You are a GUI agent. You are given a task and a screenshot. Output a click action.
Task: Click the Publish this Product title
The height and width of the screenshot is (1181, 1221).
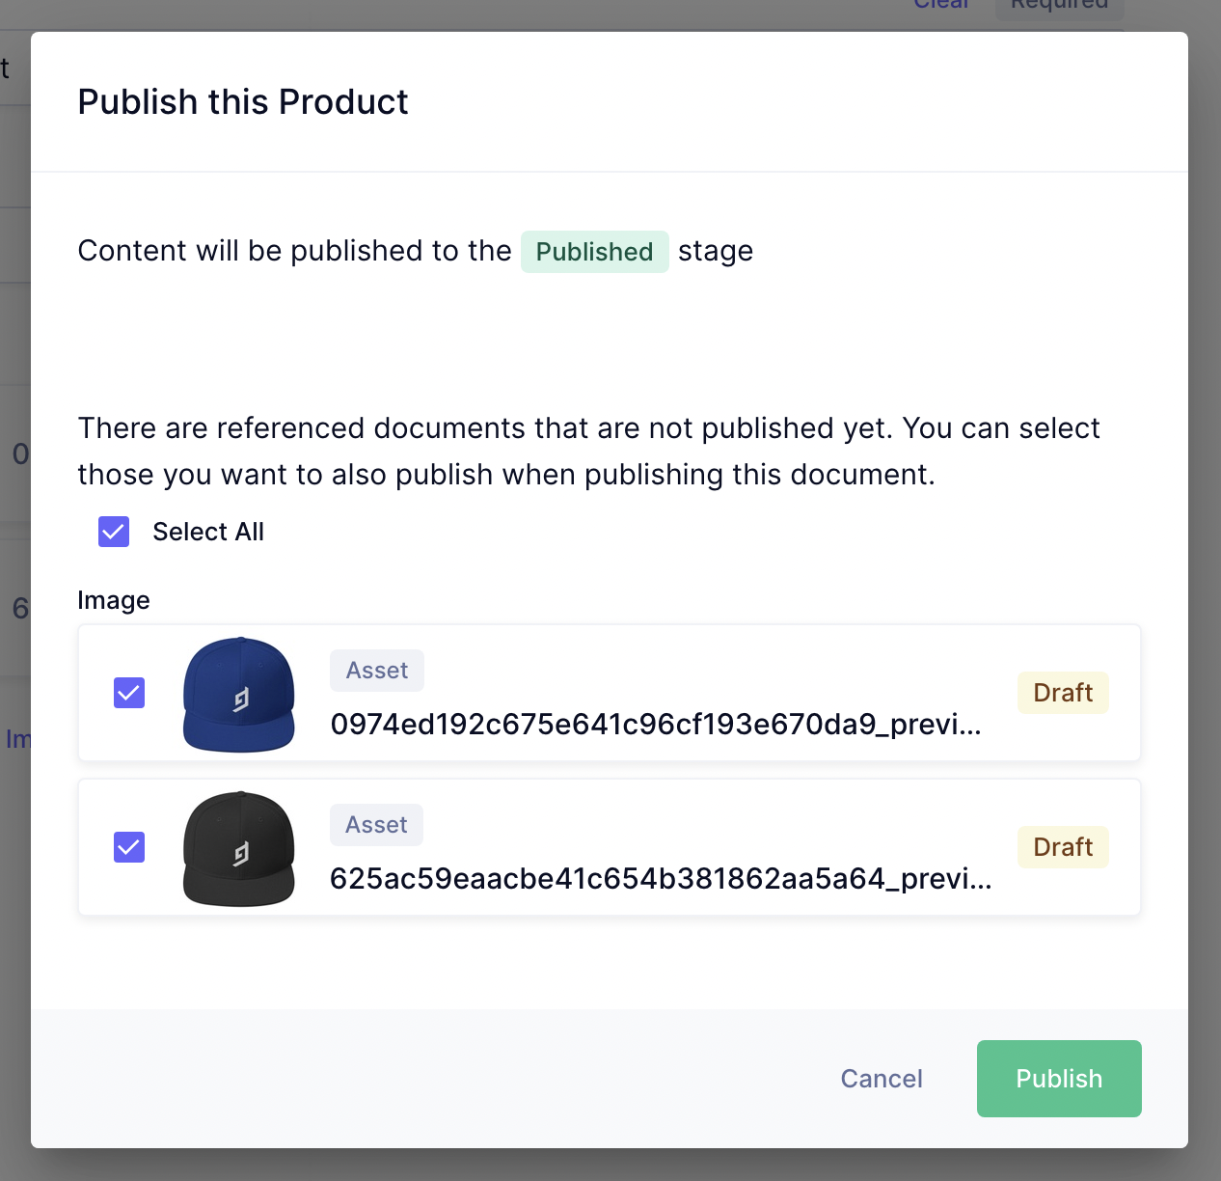coord(243,102)
